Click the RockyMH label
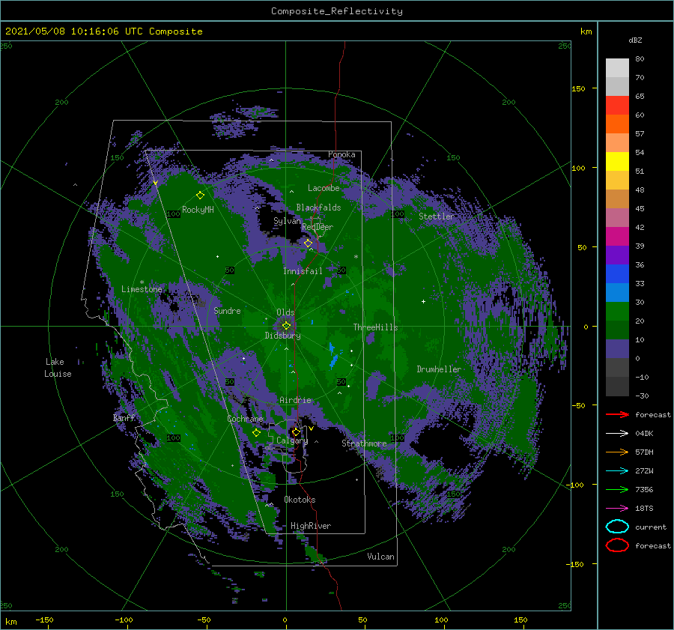674x630 pixels. click(198, 210)
